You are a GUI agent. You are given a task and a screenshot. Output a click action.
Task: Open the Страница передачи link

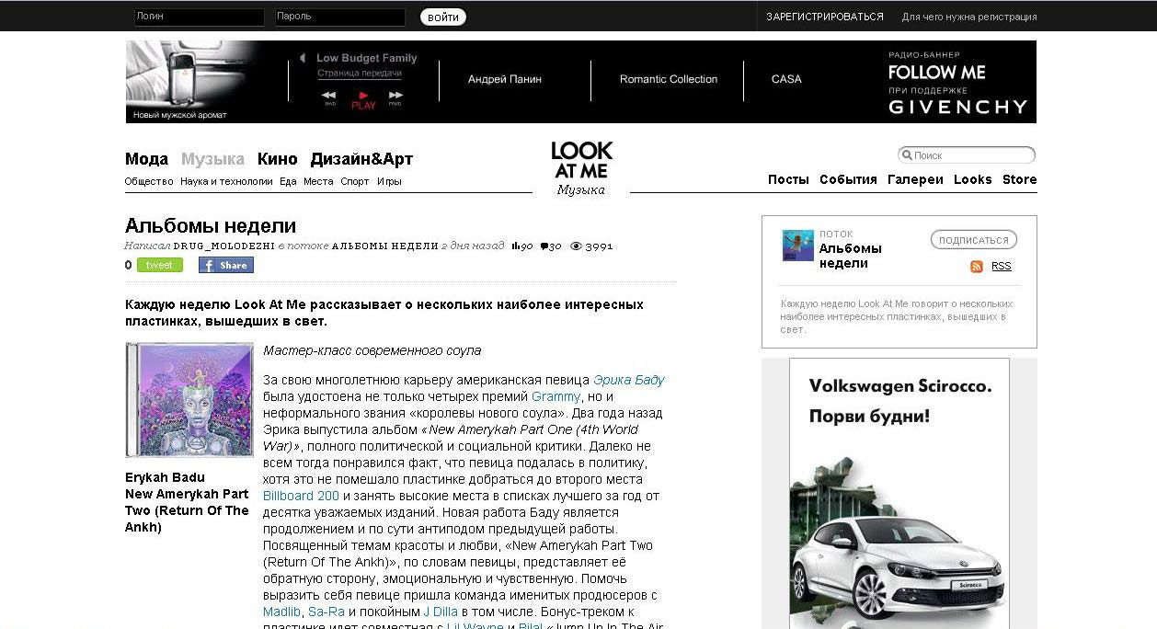pos(360,74)
